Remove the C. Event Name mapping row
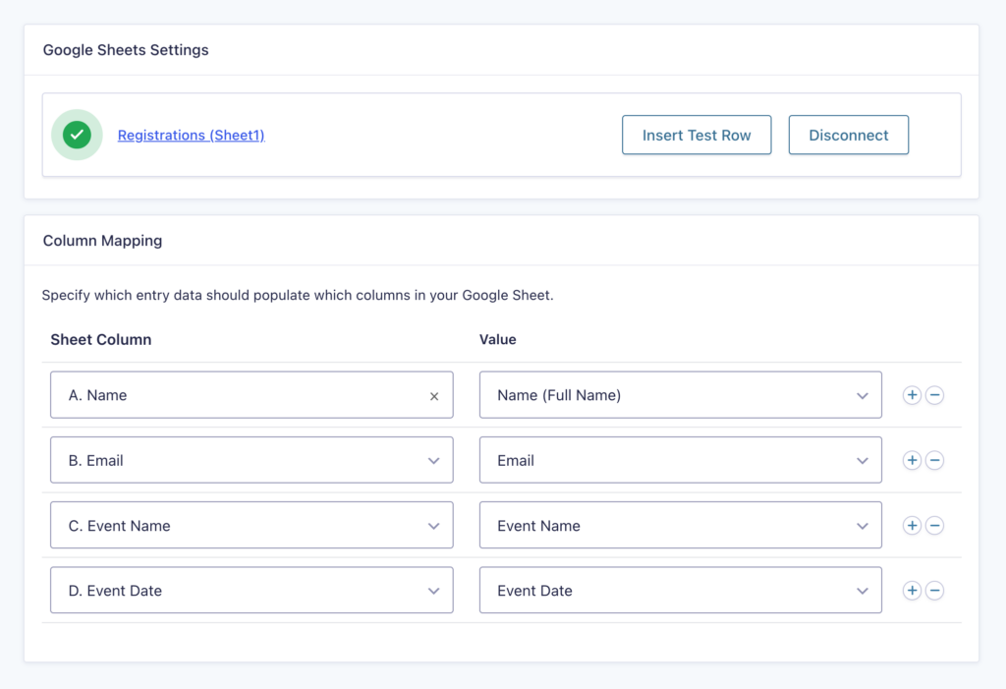This screenshot has width=1006, height=689. point(935,525)
